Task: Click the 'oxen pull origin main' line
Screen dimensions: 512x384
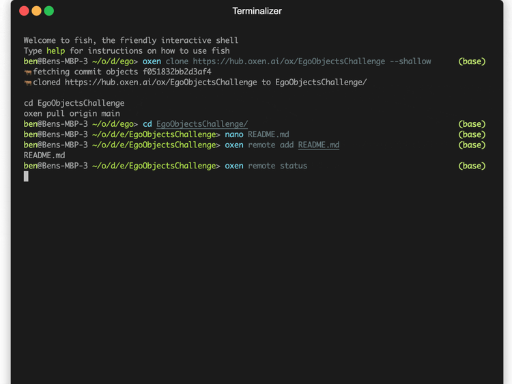Action: pos(72,113)
